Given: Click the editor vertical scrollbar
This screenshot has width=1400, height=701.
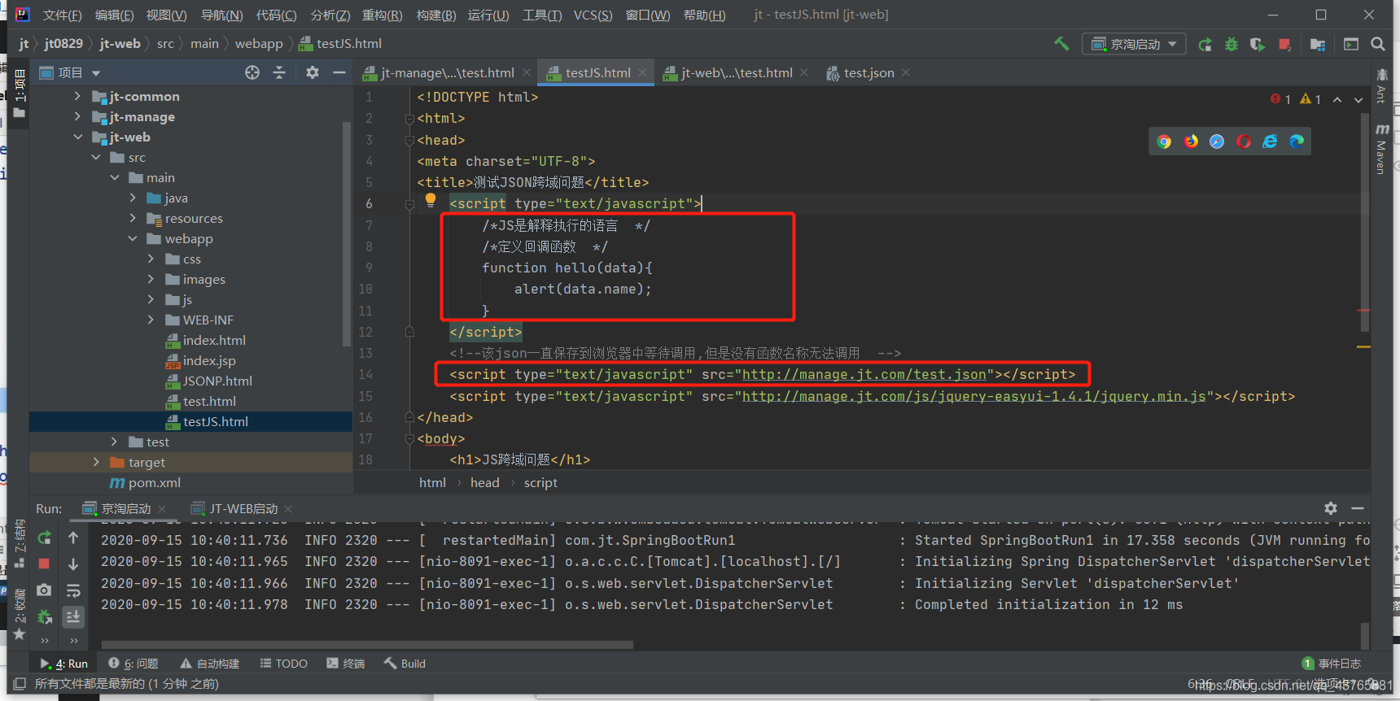Looking at the screenshot, I should (x=1364, y=222).
